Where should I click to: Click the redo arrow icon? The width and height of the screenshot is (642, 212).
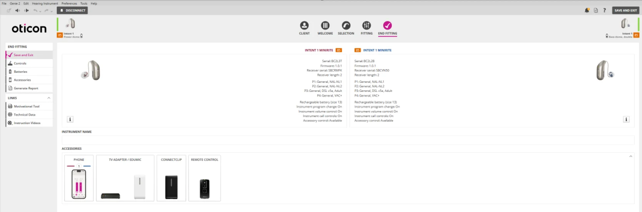tap(47, 10)
